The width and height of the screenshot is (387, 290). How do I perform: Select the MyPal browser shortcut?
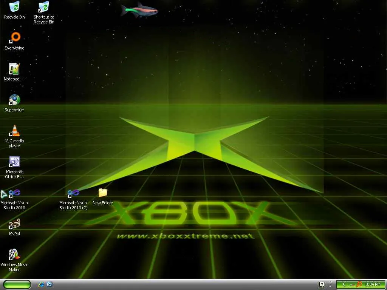tap(14, 227)
